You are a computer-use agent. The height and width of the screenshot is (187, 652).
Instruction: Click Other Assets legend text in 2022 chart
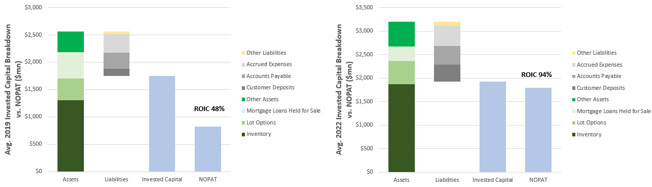pos(592,99)
